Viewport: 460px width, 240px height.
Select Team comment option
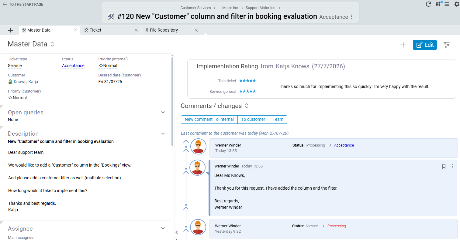pyautogui.click(x=278, y=119)
